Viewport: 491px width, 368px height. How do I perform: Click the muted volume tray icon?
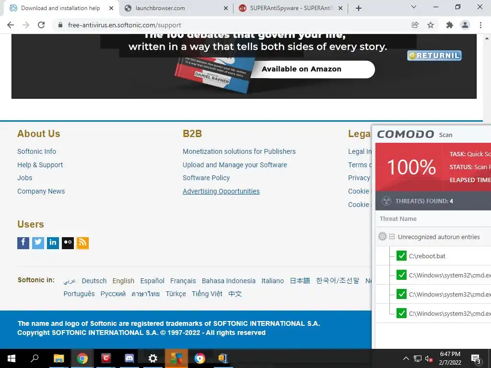[429, 358]
